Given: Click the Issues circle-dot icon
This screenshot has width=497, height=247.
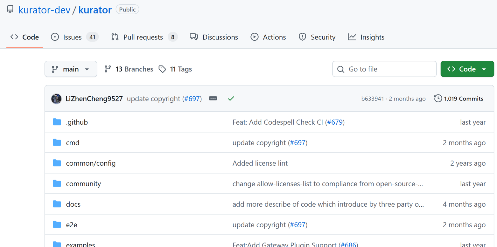Looking at the screenshot, I should (55, 37).
